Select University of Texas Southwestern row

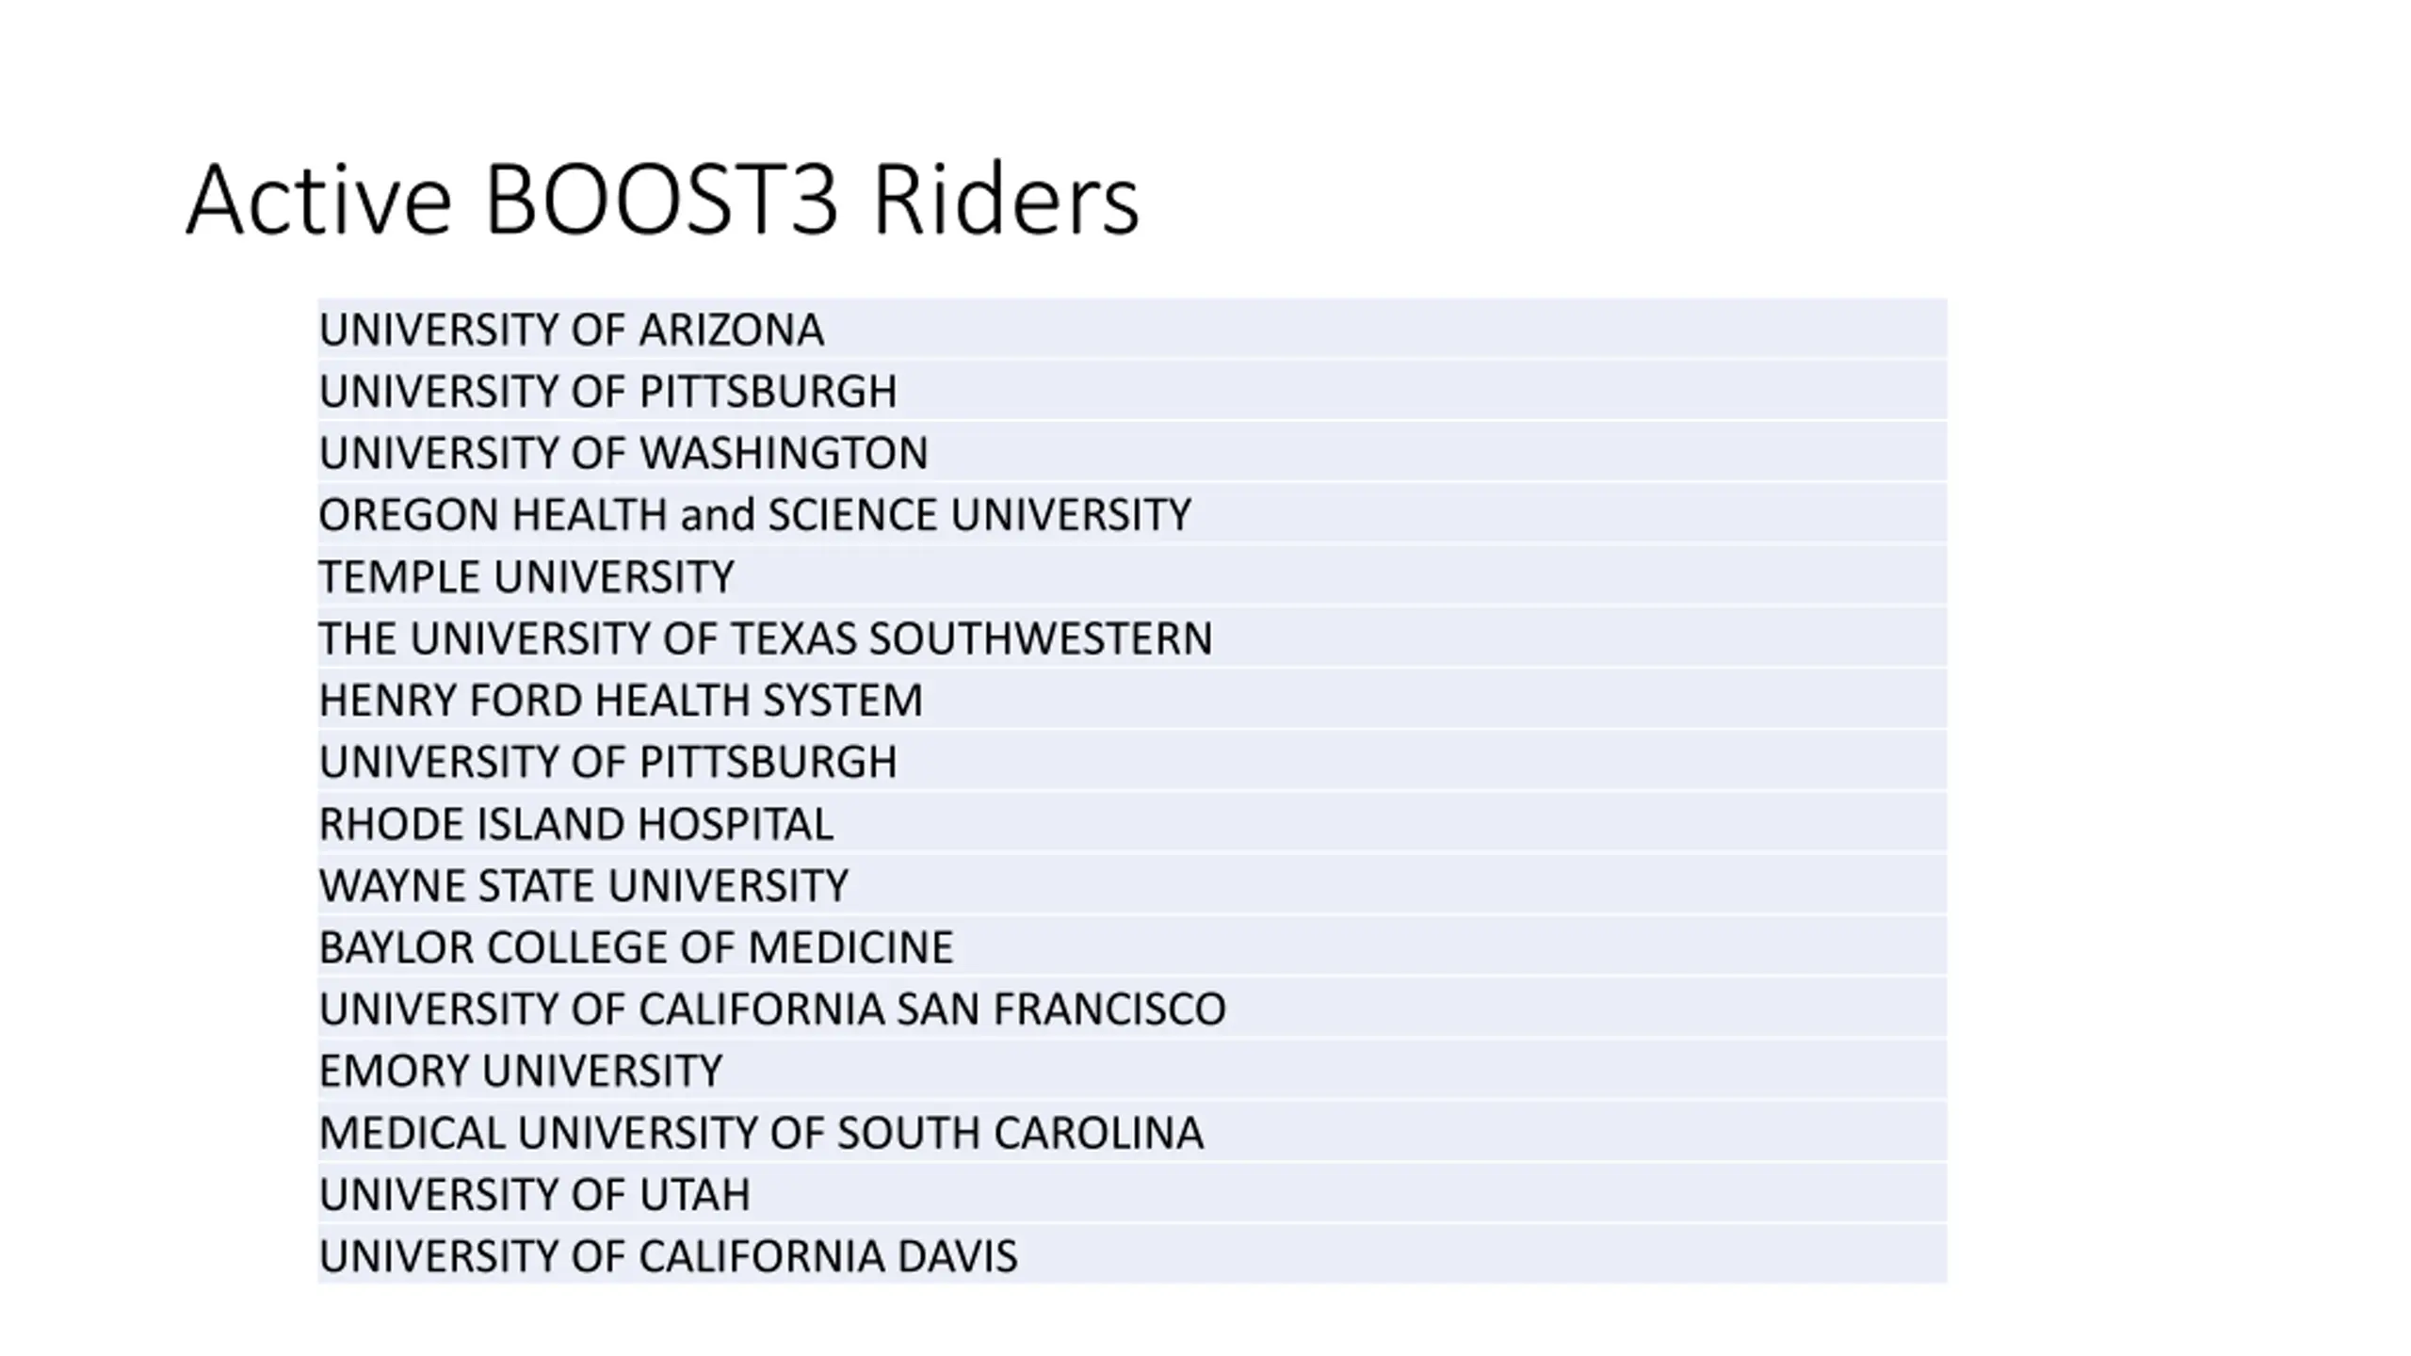pos(1132,638)
